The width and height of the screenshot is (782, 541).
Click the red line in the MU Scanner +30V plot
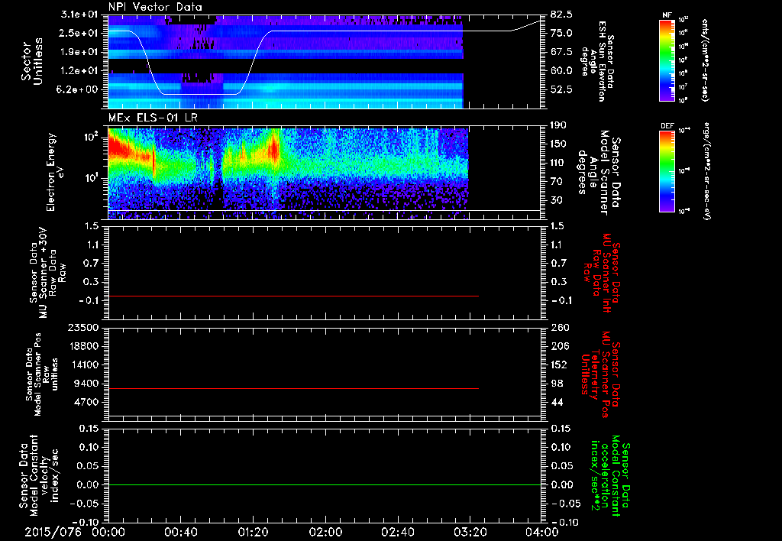point(293,296)
